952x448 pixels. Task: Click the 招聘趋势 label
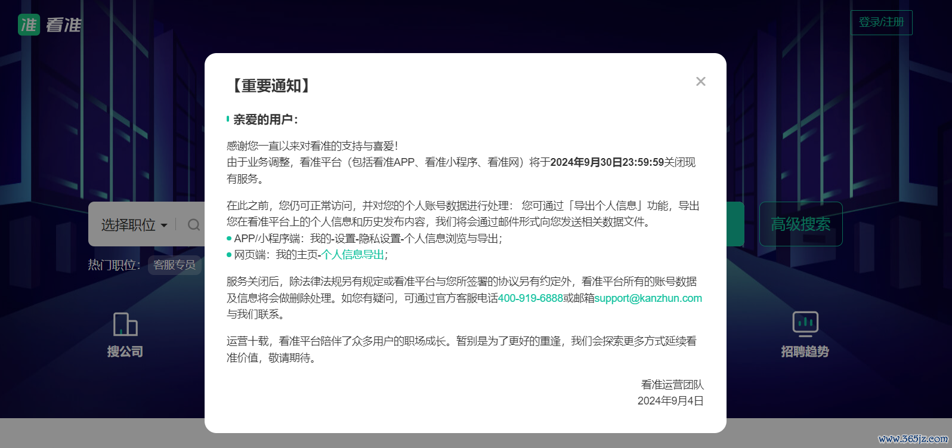[805, 351]
